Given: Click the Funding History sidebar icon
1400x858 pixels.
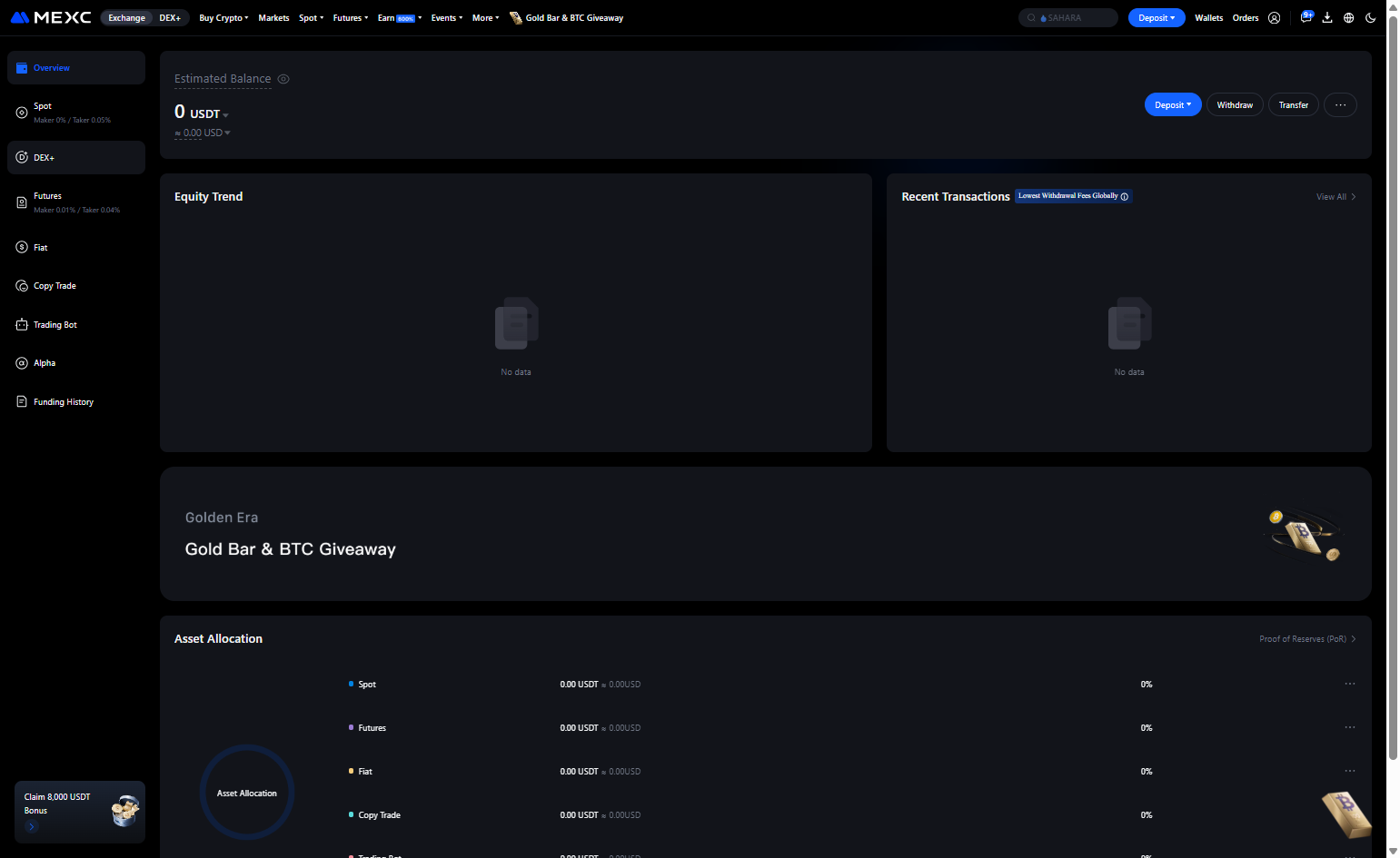Looking at the screenshot, I should (x=22, y=401).
